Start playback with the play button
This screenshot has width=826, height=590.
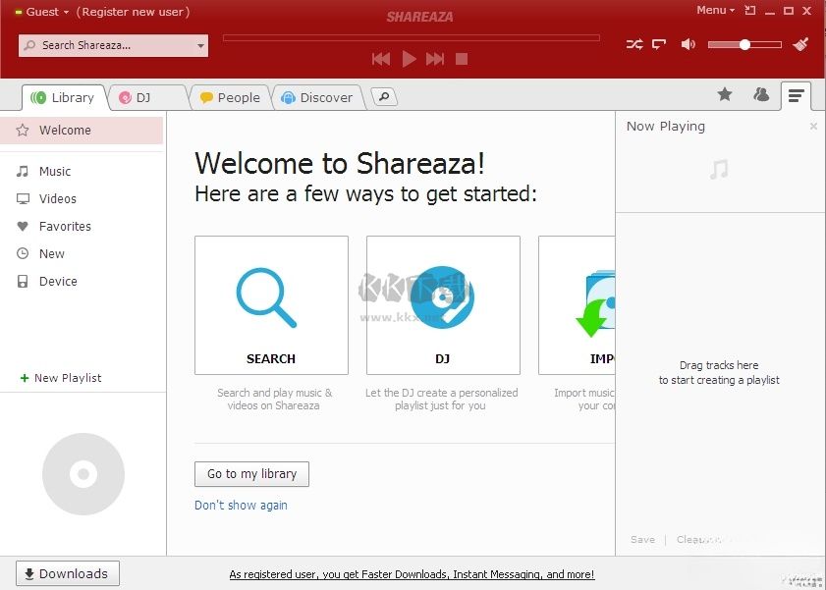409,59
